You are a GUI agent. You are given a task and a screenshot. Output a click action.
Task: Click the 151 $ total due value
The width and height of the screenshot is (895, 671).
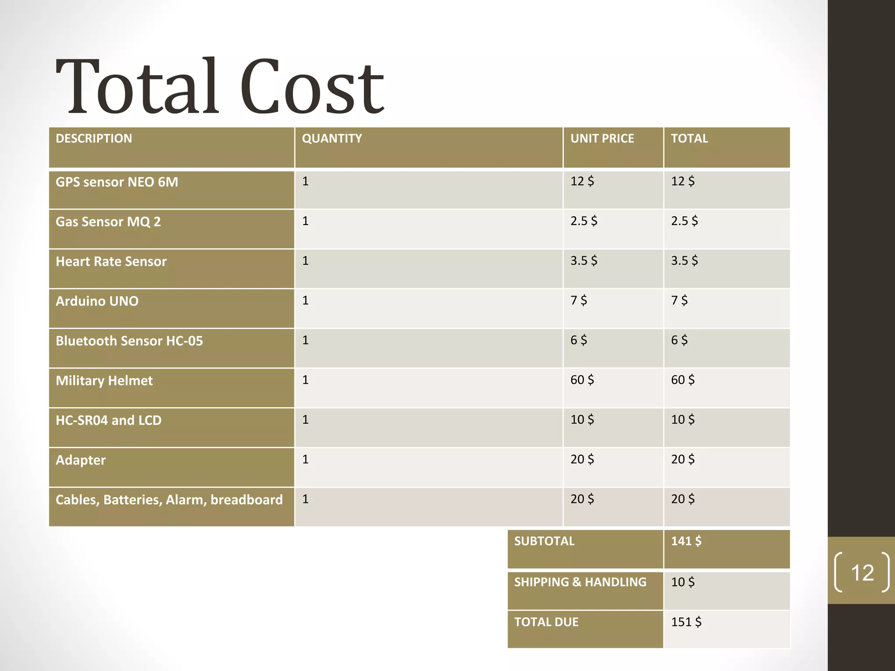pos(686,622)
